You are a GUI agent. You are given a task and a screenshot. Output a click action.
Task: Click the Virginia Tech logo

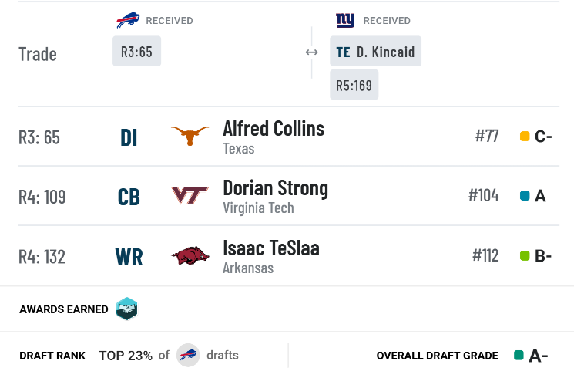tap(190, 195)
